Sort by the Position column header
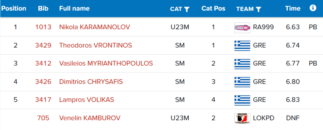 click(14, 8)
